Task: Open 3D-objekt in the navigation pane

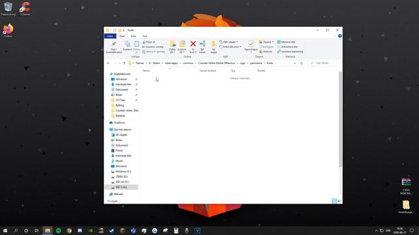Action: point(121,135)
